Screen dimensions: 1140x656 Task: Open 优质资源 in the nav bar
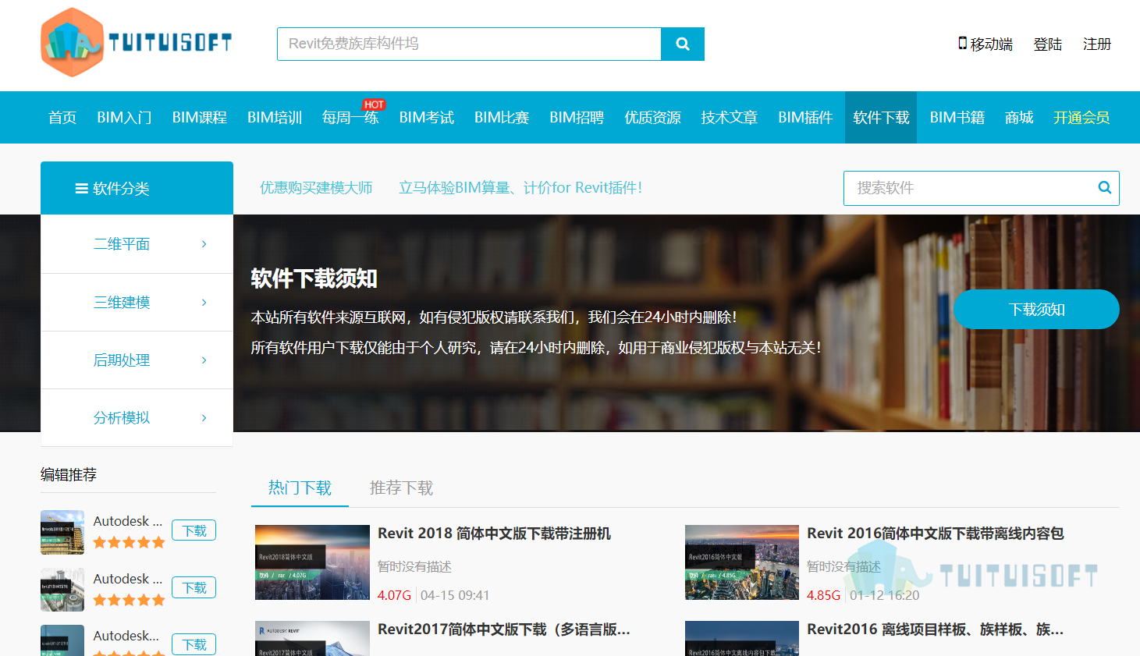point(652,118)
